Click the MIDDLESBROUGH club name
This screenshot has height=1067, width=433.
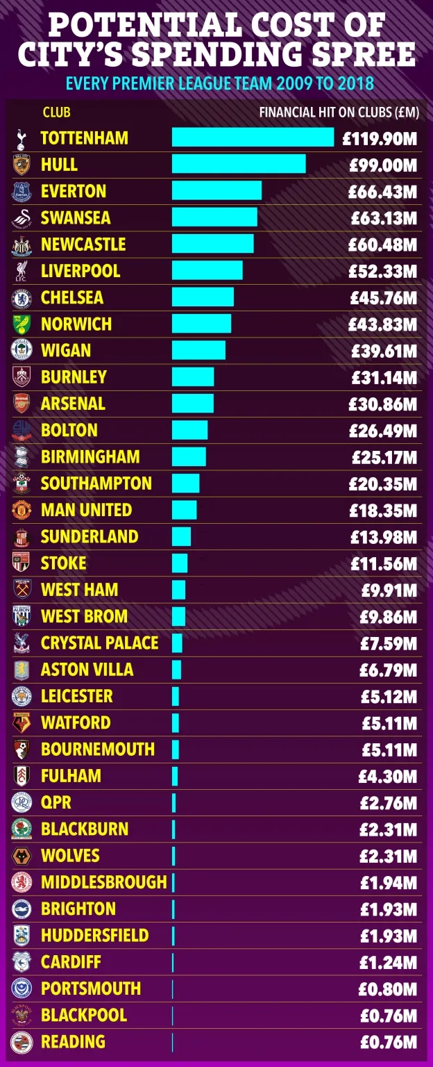point(104,882)
